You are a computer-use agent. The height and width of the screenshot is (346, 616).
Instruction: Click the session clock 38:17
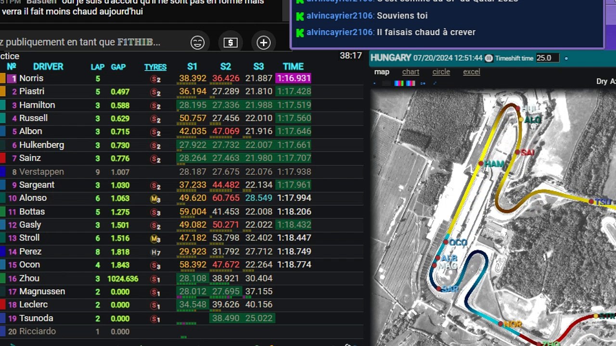[x=351, y=56]
